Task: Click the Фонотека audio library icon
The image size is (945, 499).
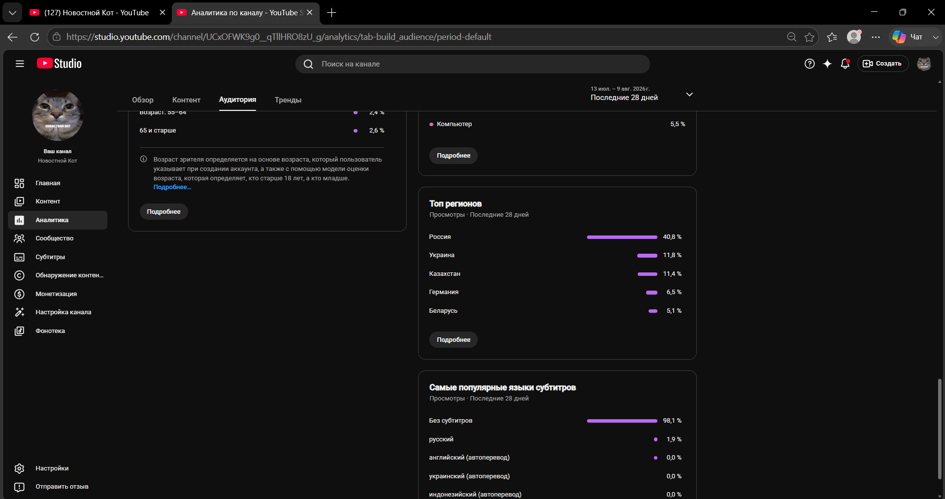Action: [x=19, y=331]
